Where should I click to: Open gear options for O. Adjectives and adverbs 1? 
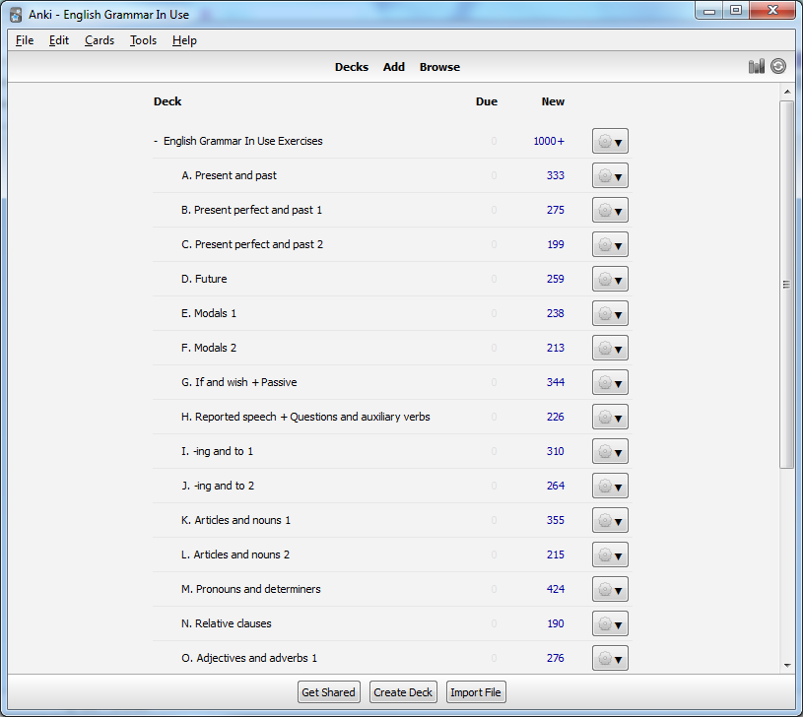(x=610, y=658)
